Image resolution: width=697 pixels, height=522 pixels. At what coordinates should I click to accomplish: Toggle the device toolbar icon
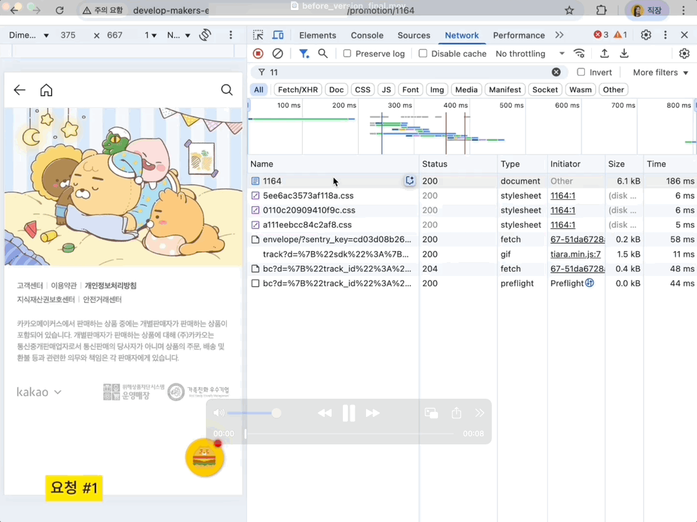278,35
